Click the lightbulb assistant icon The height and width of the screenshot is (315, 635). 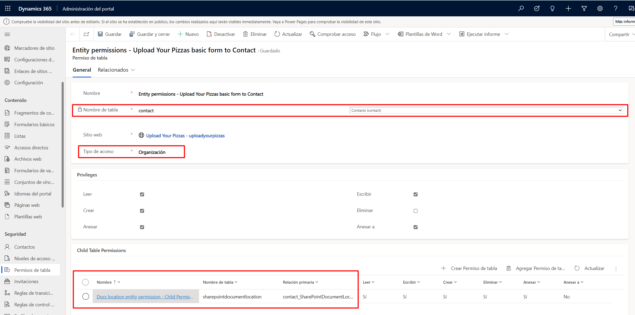point(552,8)
